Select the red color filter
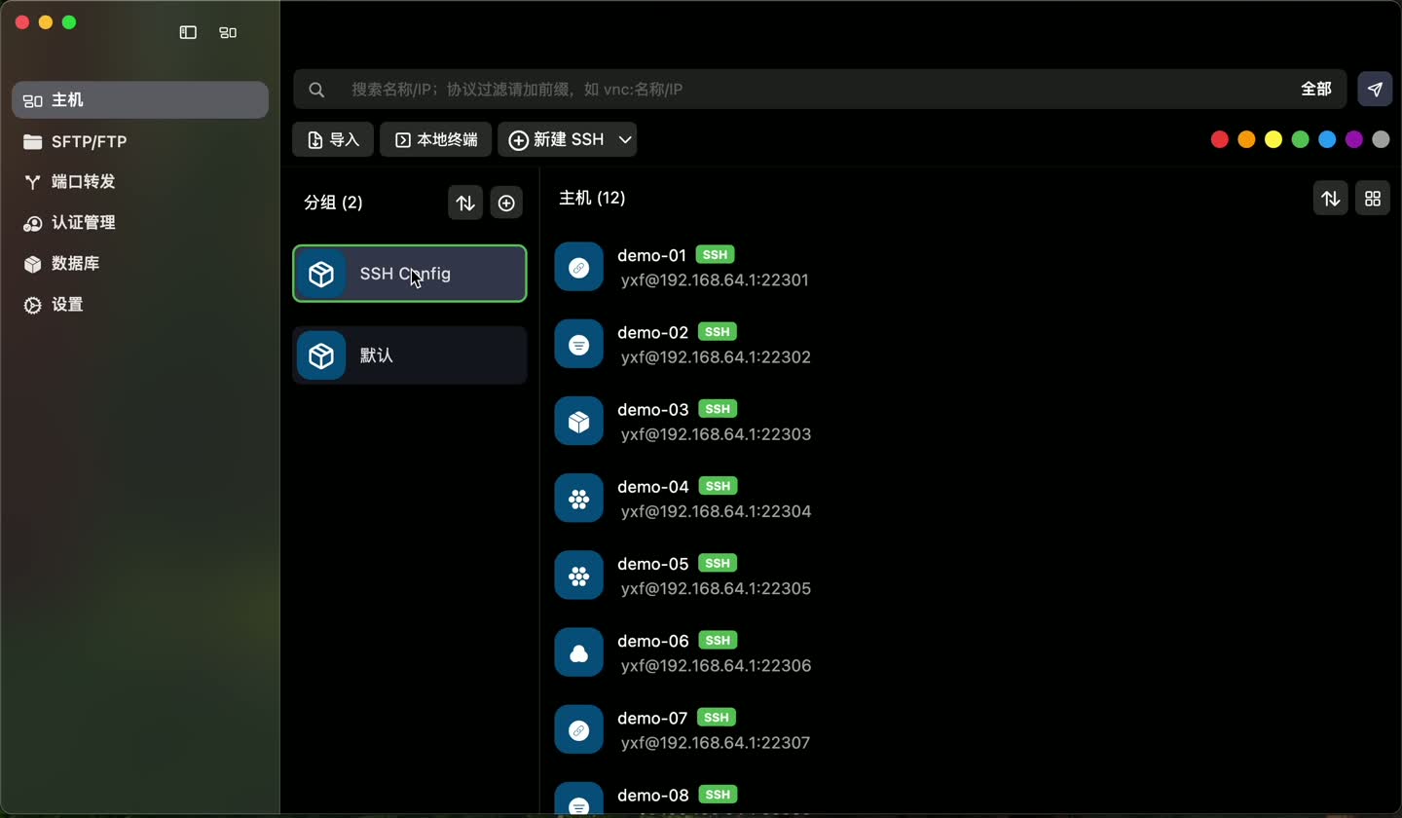This screenshot has height=818, width=1402. [1219, 139]
